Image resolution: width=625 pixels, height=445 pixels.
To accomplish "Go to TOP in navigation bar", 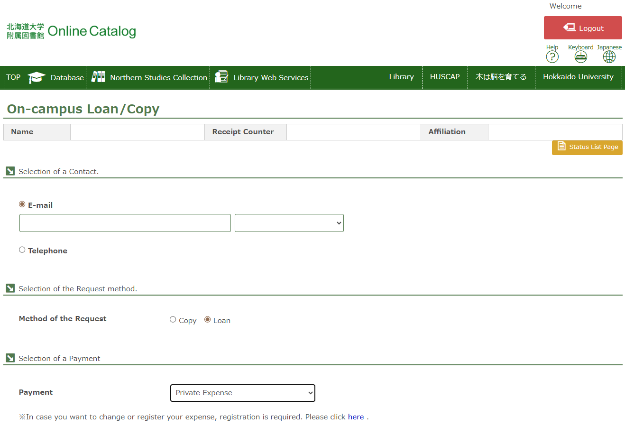I will click(13, 77).
